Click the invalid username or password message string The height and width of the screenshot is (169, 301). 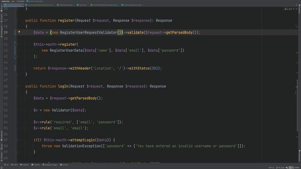186,146
